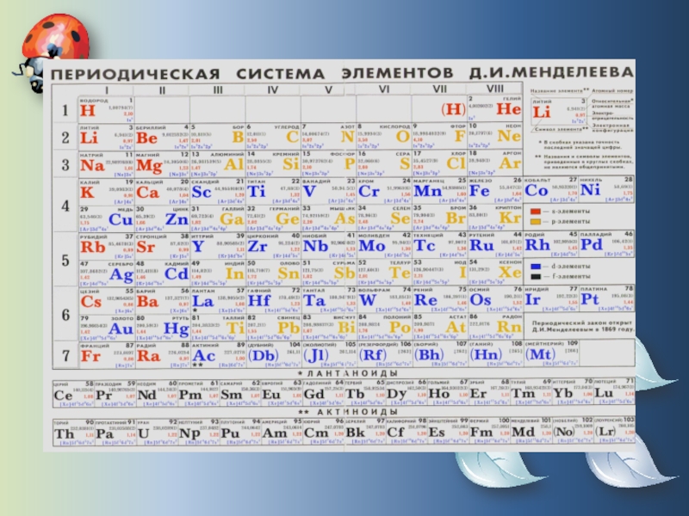Click the bracketed (H) in group VII
Screen dimensions: 689x516
(x=453, y=110)
